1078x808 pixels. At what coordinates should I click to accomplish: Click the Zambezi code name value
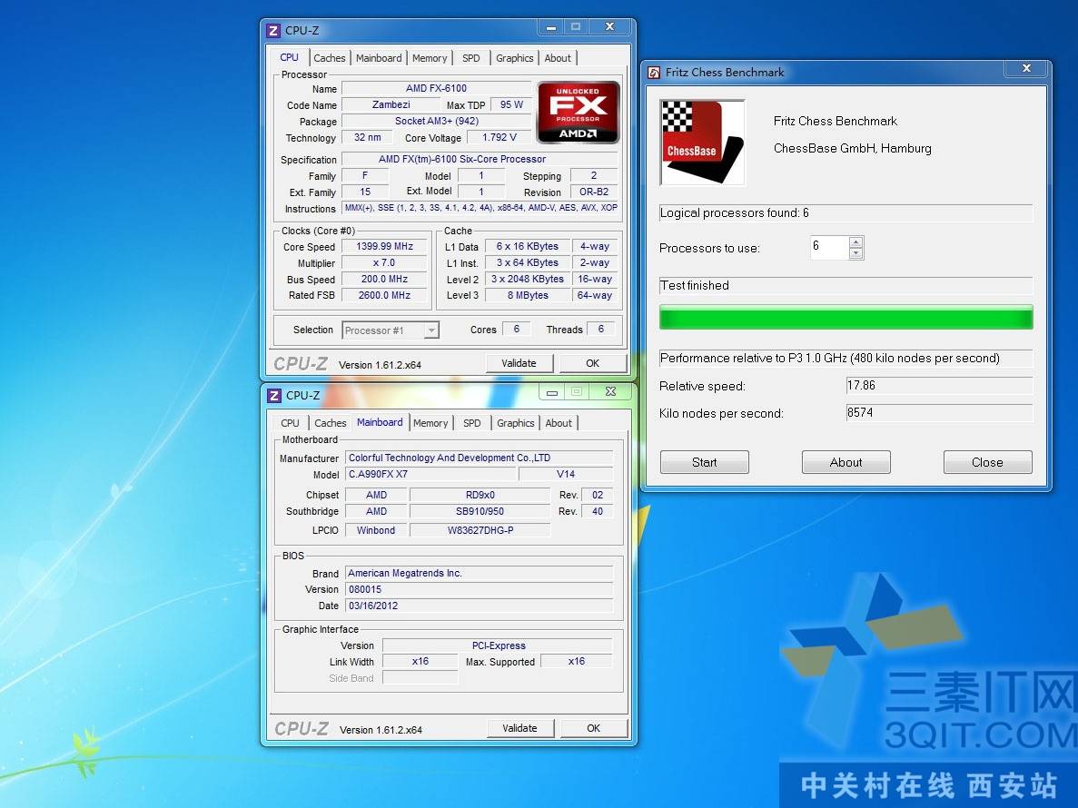[391, 105]
